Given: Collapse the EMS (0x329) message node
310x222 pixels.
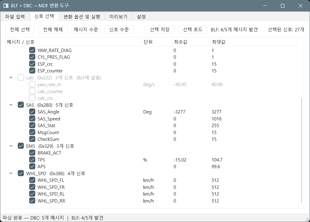Looking at the screenshot, I should click(11, 146).
